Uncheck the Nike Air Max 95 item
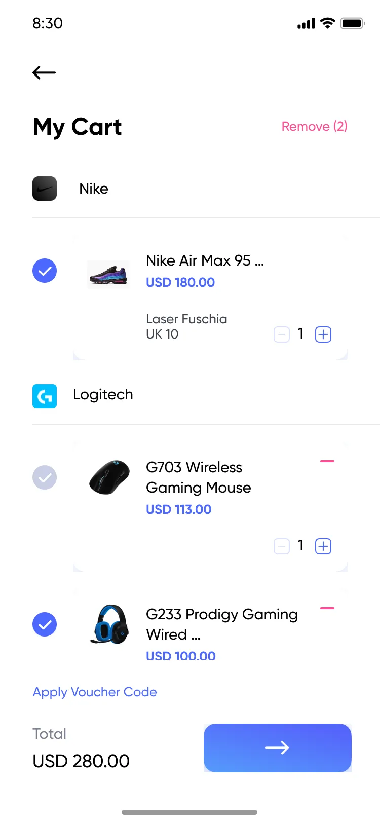Screen dimensions: 380x823 point(45,271)
